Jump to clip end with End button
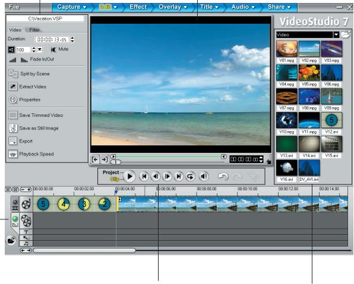This screenshot has height=284, width=354. tap(179, 177)
